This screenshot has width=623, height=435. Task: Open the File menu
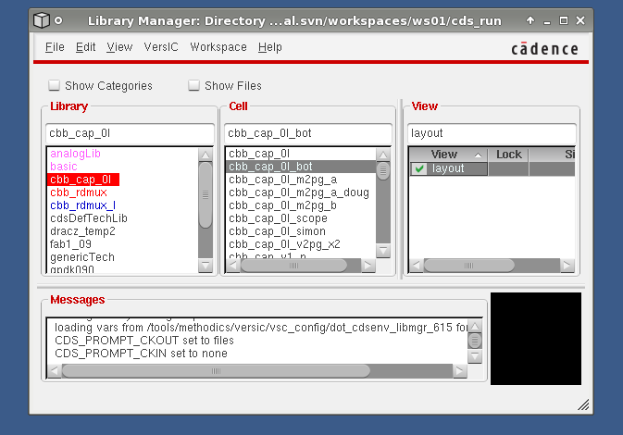click(x=55, y=47)
